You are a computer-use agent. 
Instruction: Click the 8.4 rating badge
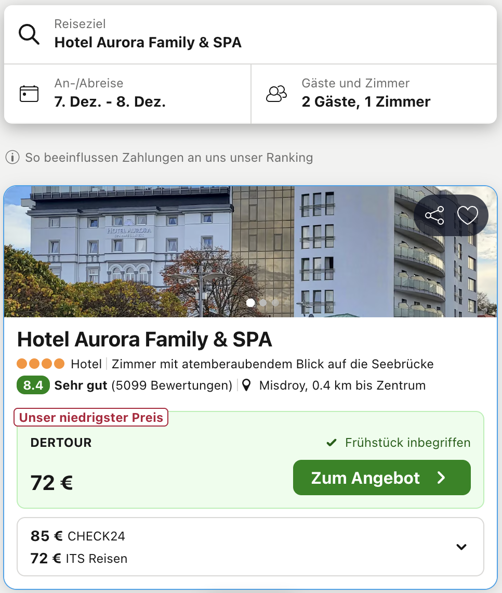click(33, 385)
